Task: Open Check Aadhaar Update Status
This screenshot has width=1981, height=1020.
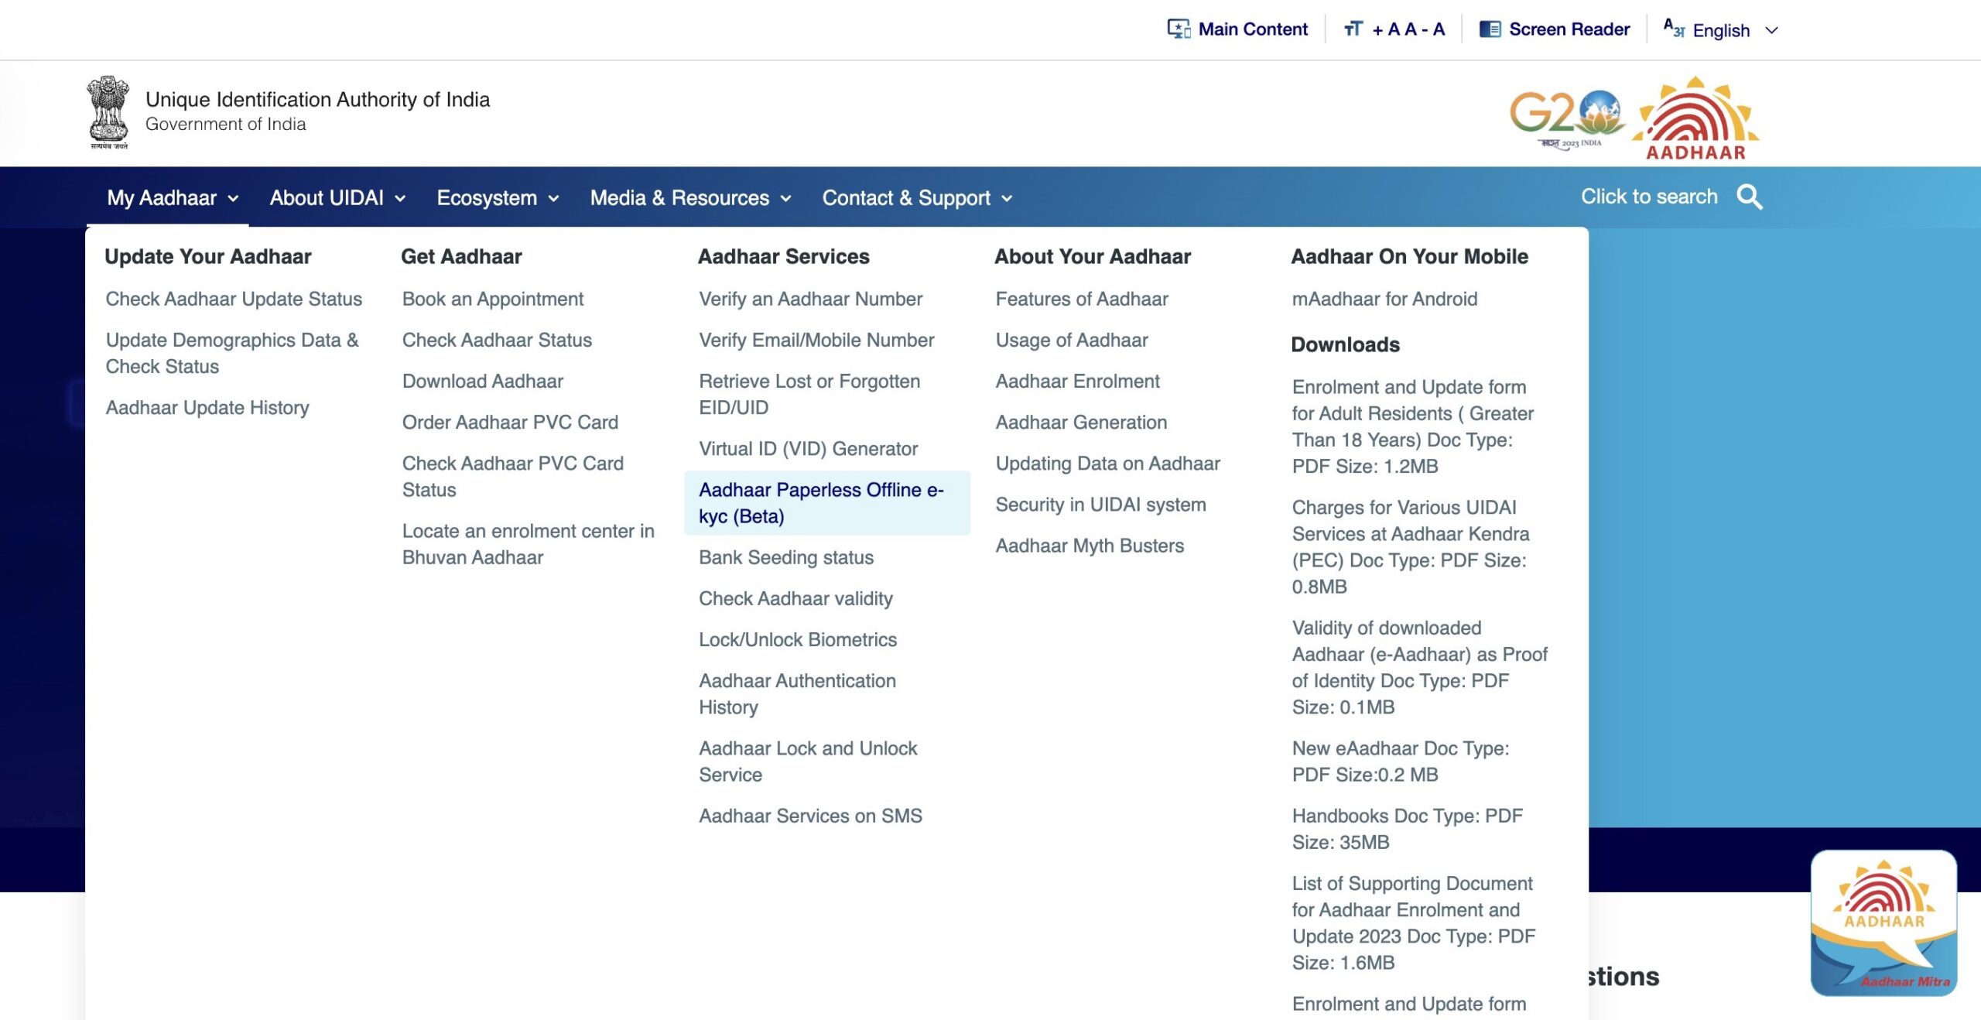Action: [x=234, y=299]
